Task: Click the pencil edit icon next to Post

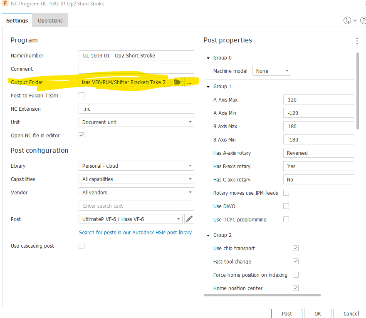Action: (x=189, y=219)
